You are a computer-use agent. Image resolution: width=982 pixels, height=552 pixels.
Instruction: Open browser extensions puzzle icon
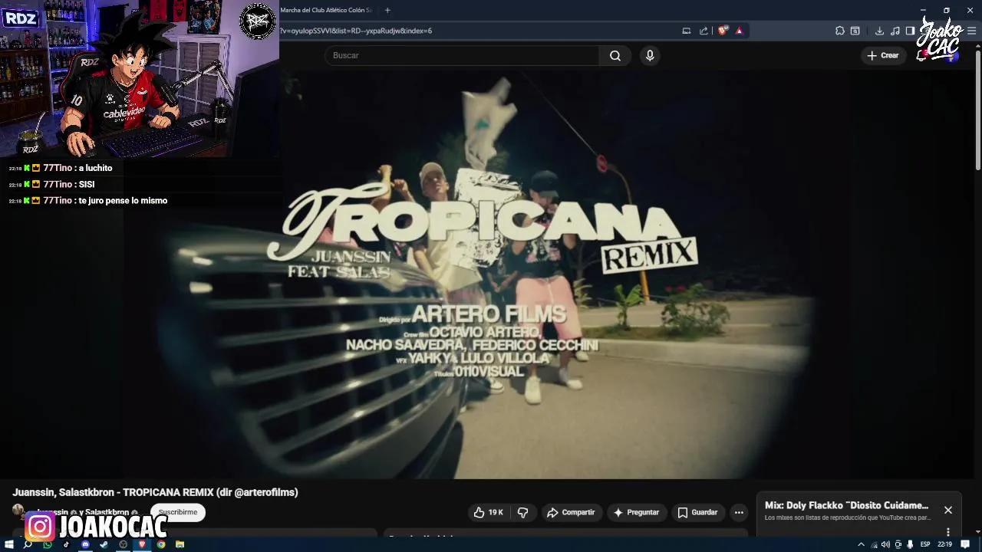tap(840, 31)
